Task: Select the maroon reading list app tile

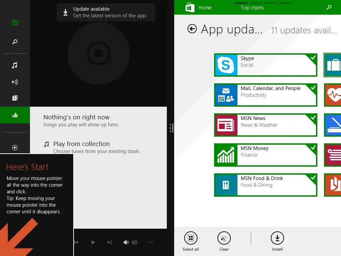Action: coord(333,155)
